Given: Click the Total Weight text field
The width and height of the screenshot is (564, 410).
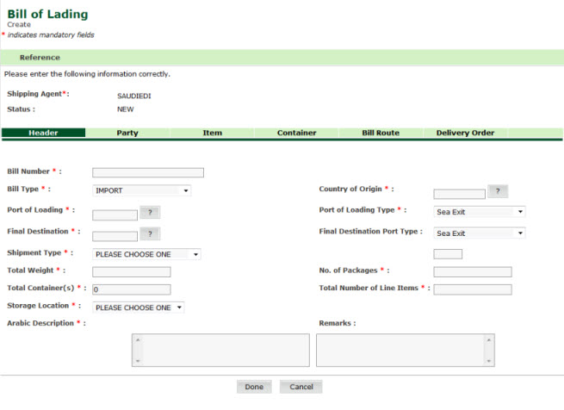Looking at the screenshot, I should click(x=131, y=272).
